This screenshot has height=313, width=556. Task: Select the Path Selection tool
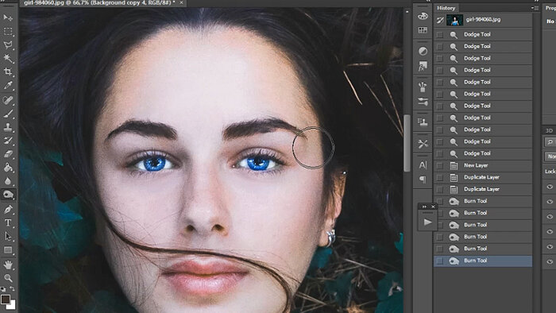pos(8,236)
